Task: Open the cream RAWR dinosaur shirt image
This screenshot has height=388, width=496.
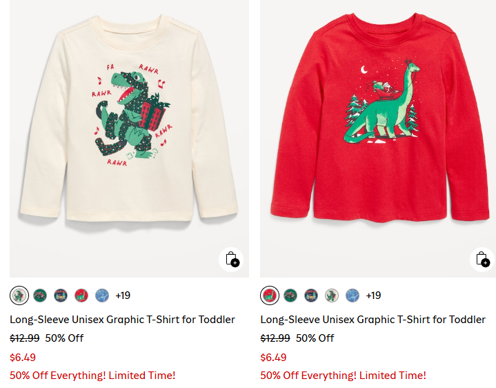Action: tap(129, 124)
